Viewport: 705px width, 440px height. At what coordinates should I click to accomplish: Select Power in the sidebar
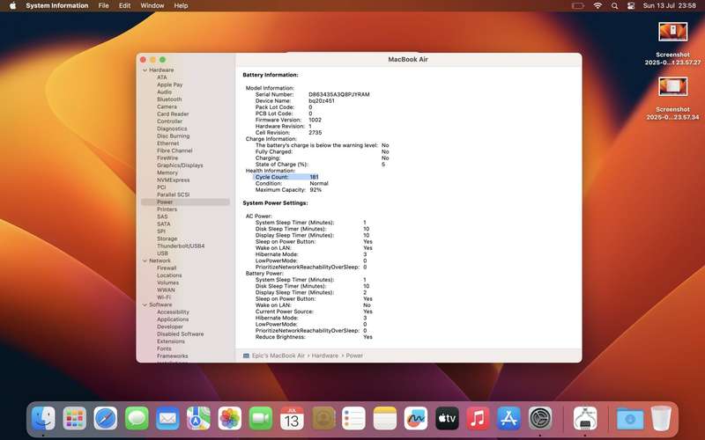(x=185, y=202)
